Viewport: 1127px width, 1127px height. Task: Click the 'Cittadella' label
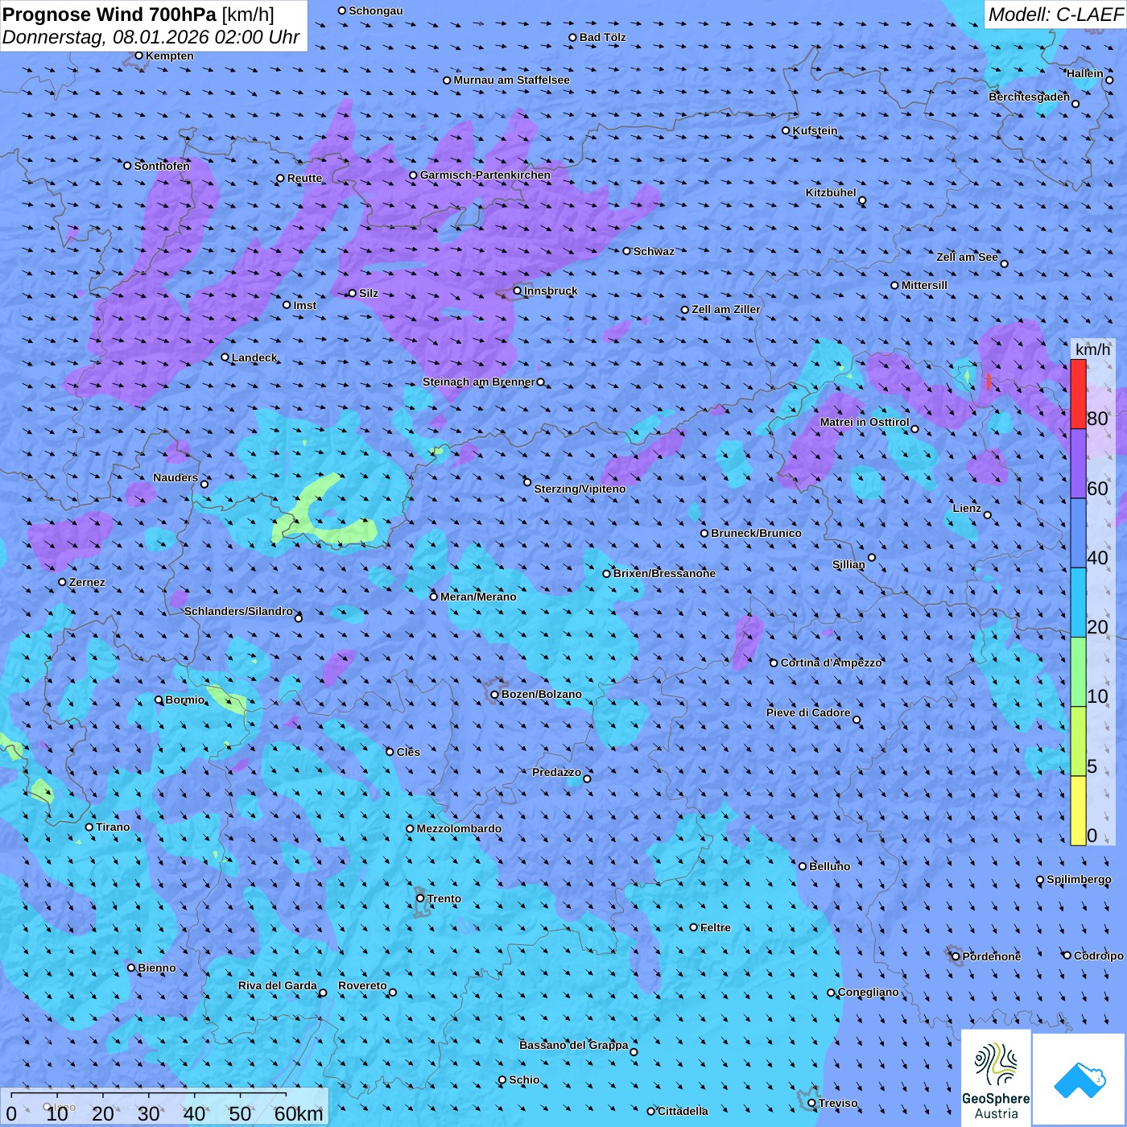[x=683, y=1111]
